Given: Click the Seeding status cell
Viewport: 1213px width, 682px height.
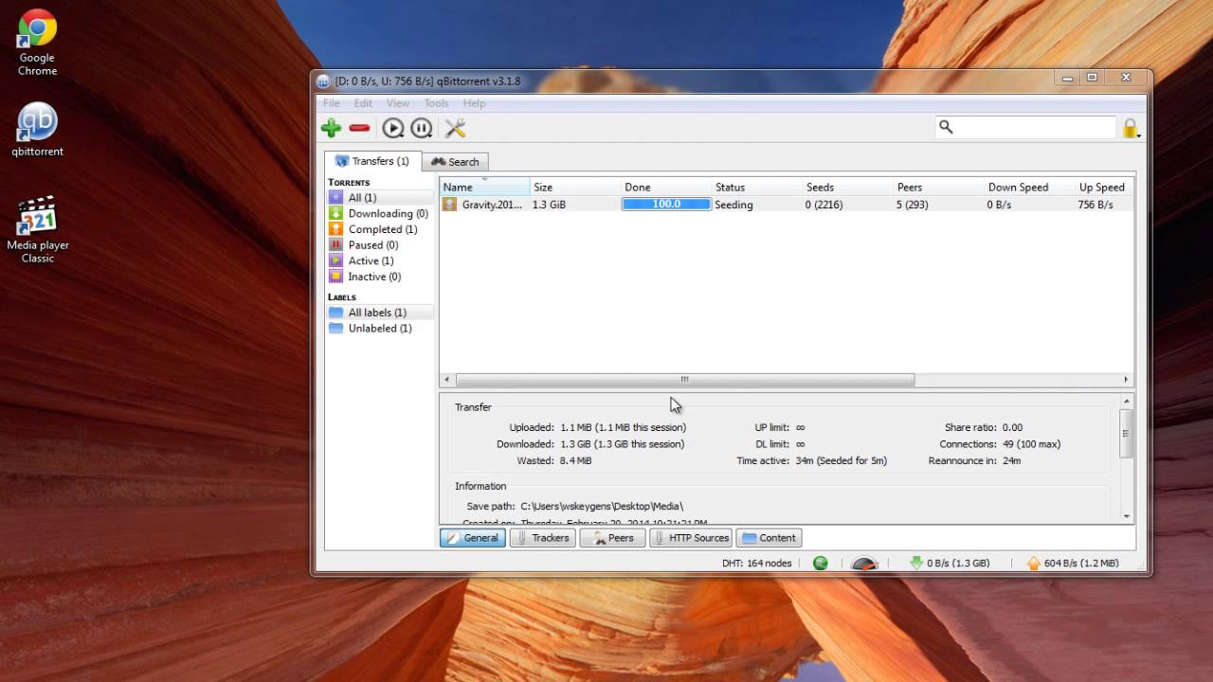Looking at the screenshot, I should [734, 205].
